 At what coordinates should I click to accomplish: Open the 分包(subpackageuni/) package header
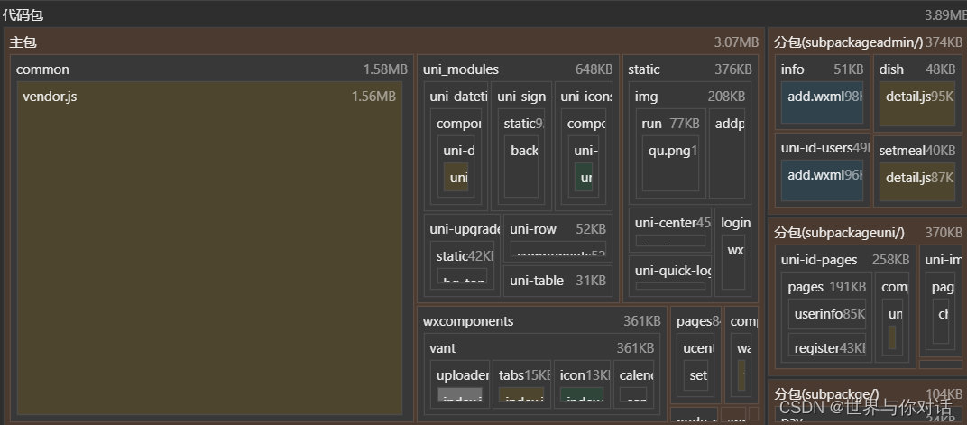pos(866,233)
